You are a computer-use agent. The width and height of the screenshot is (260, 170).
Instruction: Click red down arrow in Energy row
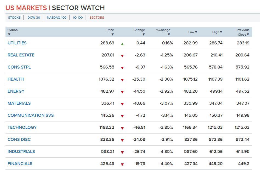(x=122, y=92)
